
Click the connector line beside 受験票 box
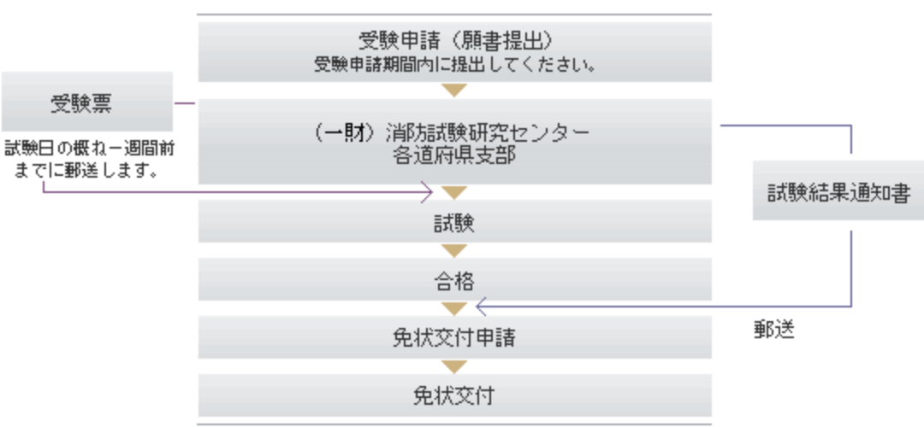pos(185,103)
